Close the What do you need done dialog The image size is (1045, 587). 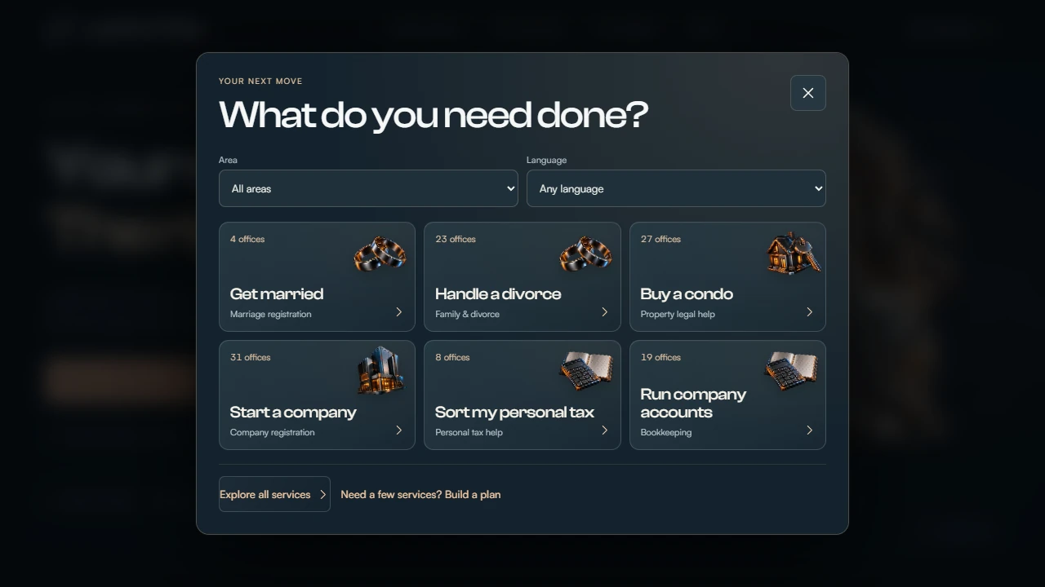[x=808, y=93]
